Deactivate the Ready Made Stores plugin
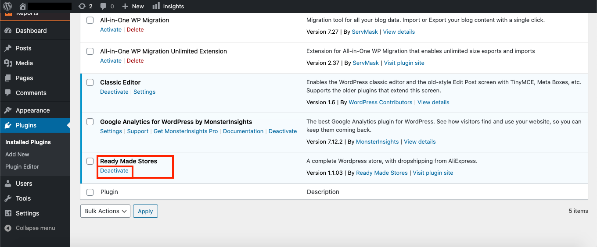597x247 pixels. 114,171
